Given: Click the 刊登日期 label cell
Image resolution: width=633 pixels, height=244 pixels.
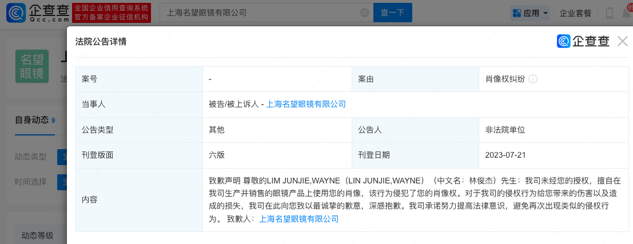Looking at the screenshot, I should coord(415,155).
